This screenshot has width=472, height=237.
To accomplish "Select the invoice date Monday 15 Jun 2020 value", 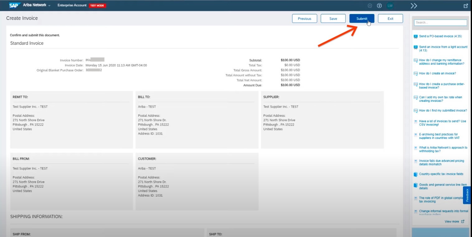I will tap(116, 65).
